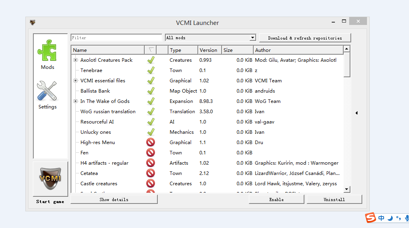Open the Mods section puzzle icon
The height and width of the screenshot is (228, 409).
[x=47, y=51]
